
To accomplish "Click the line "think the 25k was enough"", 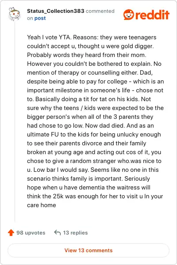I will click(x=95, y=196).
